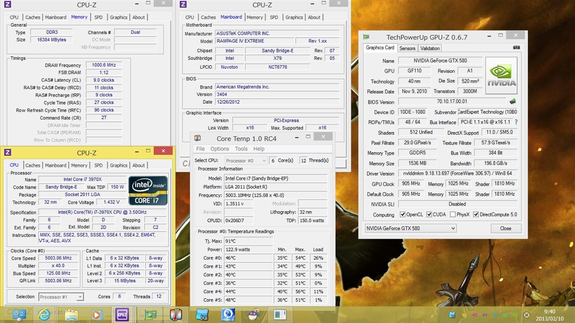This screenshot has width=575, height=323.
Task: Open Graphics tab in the yellow-bordered CPU-Z window
Action: 118,165
